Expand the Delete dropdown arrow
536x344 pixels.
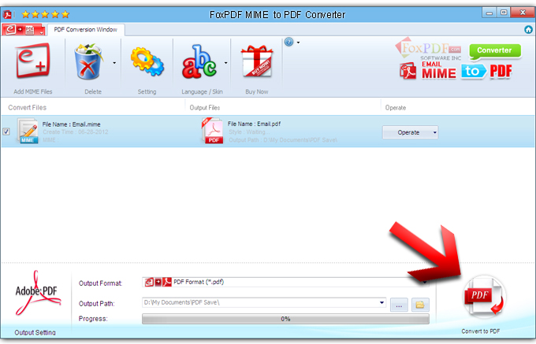coord(114,63)
